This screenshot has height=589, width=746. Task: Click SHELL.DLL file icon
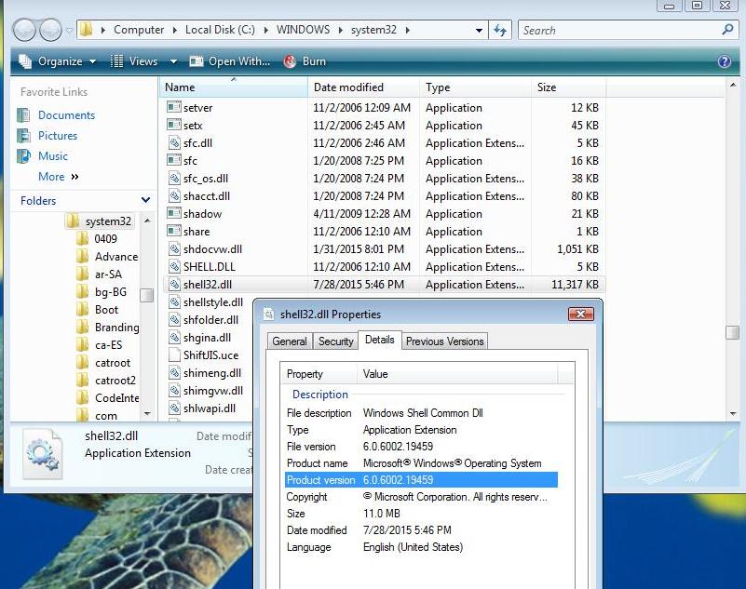(174, 266)
